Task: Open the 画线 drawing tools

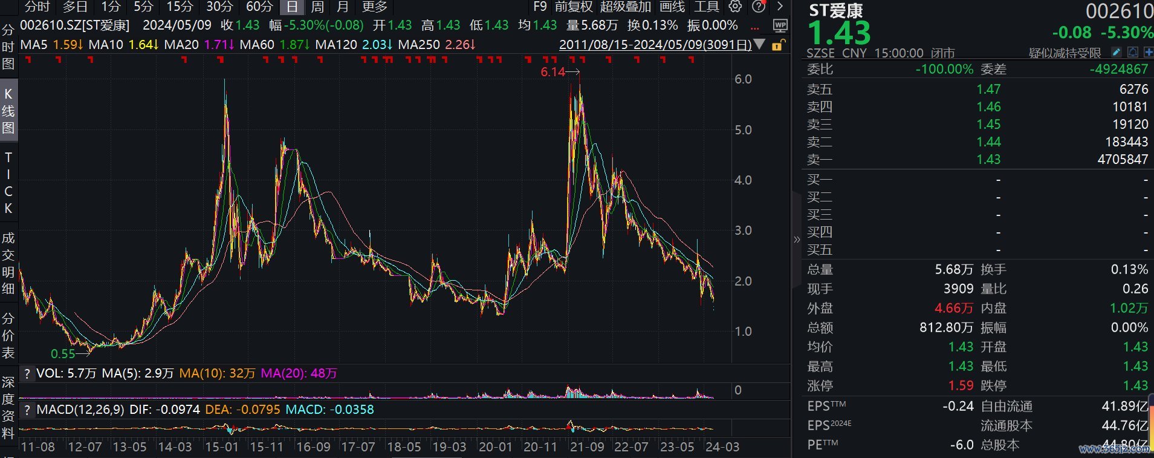Action: 672,7
